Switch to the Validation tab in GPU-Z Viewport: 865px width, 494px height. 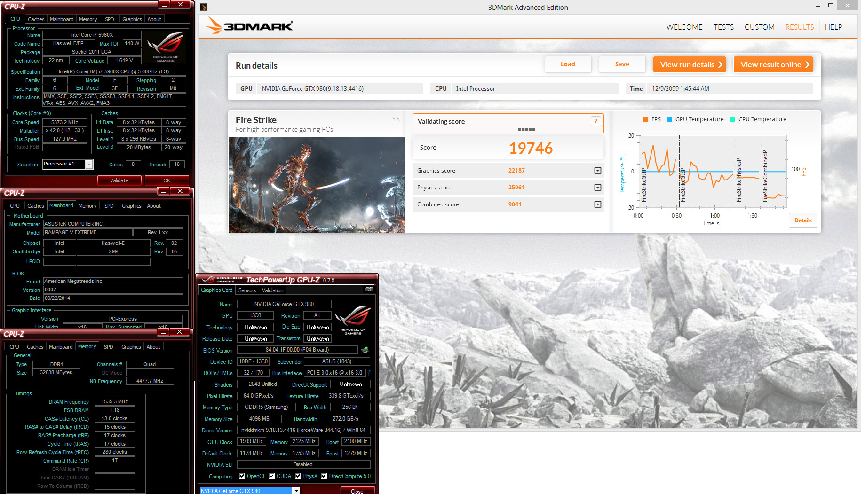pos(273,290)
